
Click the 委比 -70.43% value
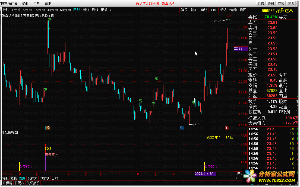[270, 17]
